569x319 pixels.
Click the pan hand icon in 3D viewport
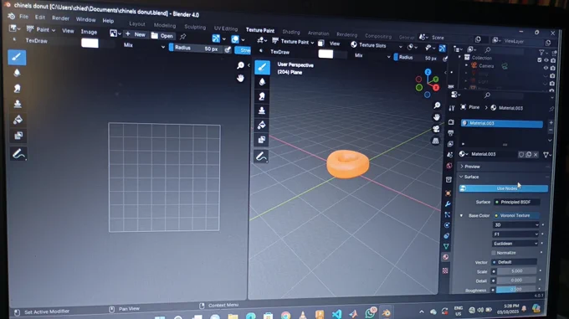pyautogui.click(x=437, y=117)
